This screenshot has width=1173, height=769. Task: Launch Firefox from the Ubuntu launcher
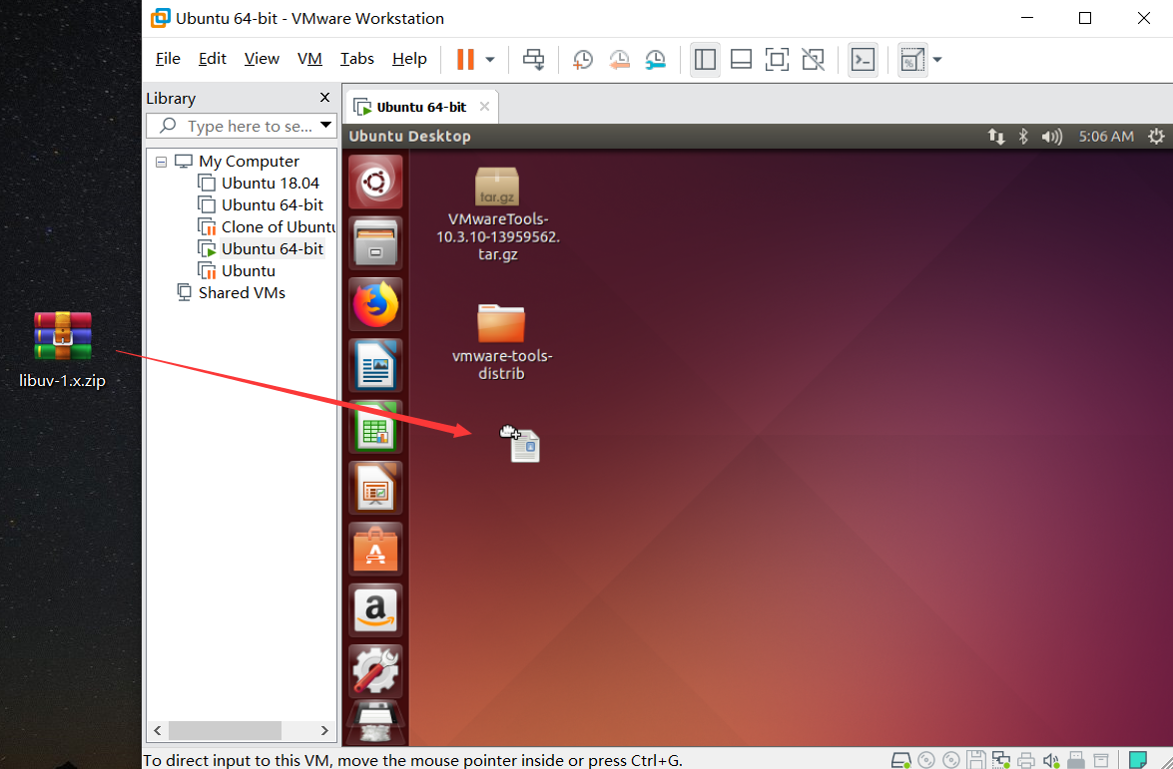click(x=375, y=304)
